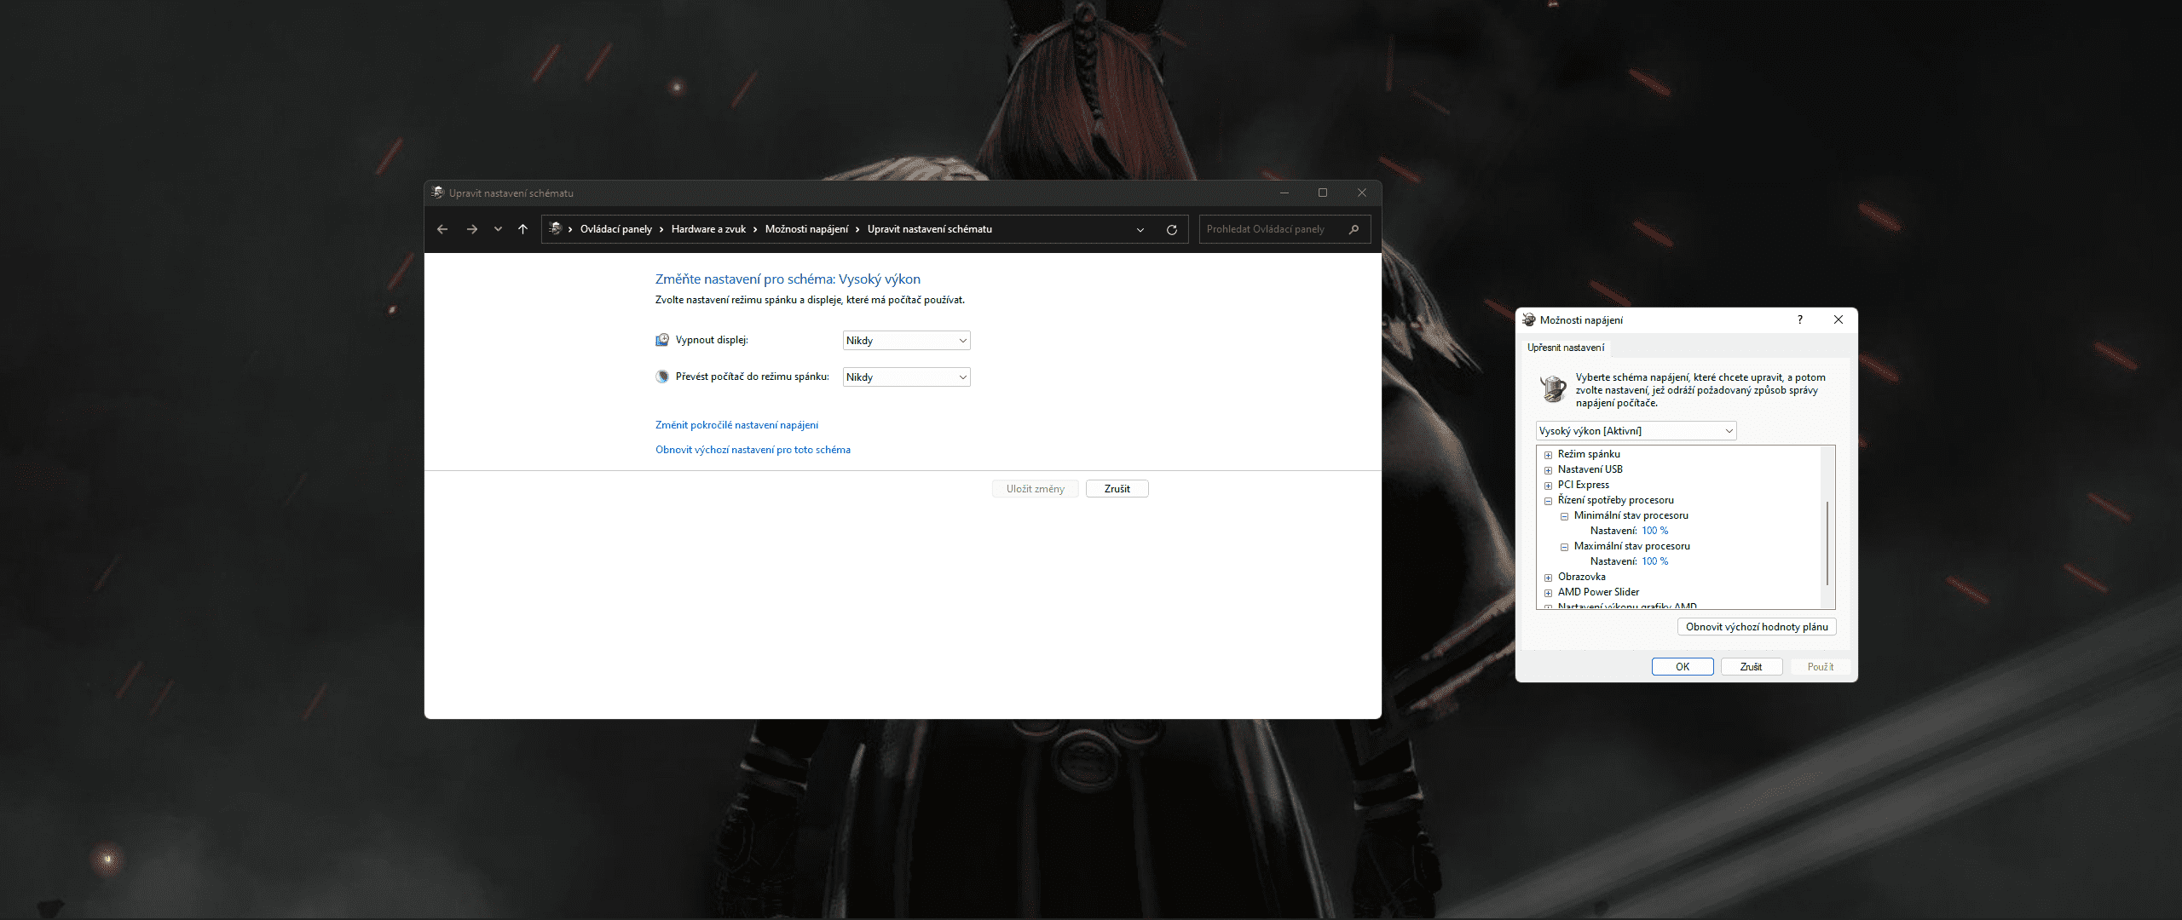Click the refresh icon in address bar
The image size is (2182, 920).
pos(1171,230)
